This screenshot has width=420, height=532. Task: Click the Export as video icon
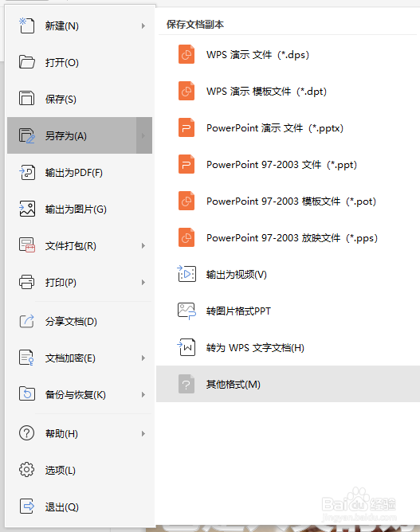point(186,274)
